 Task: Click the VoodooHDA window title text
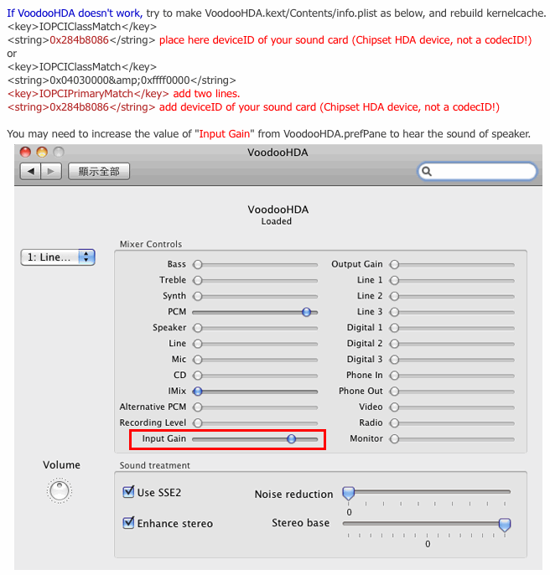pos(278,153)
